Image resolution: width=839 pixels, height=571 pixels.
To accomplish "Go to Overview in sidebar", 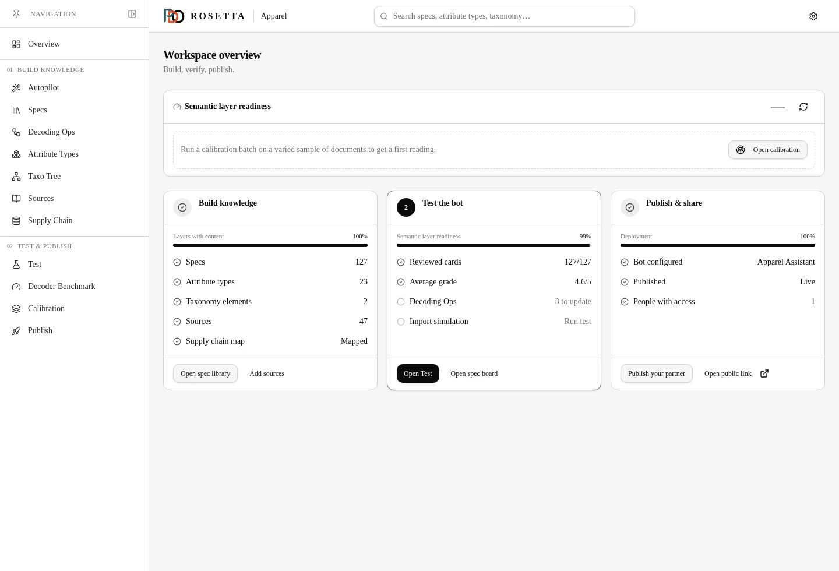I will pyautogui.click(x=75, y=44).
